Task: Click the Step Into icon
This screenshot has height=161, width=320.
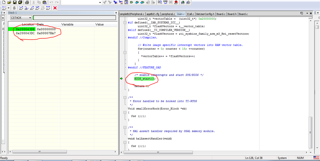Action: click(26, 8)
